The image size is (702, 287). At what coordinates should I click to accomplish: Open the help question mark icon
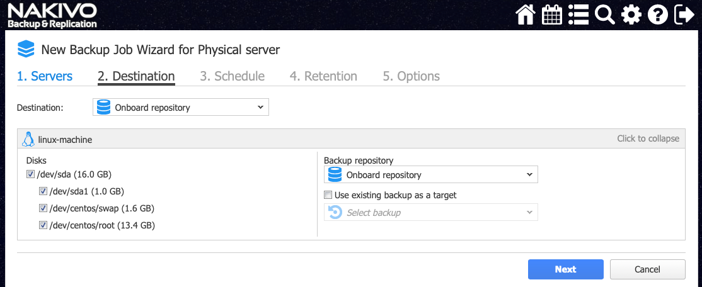657,14
